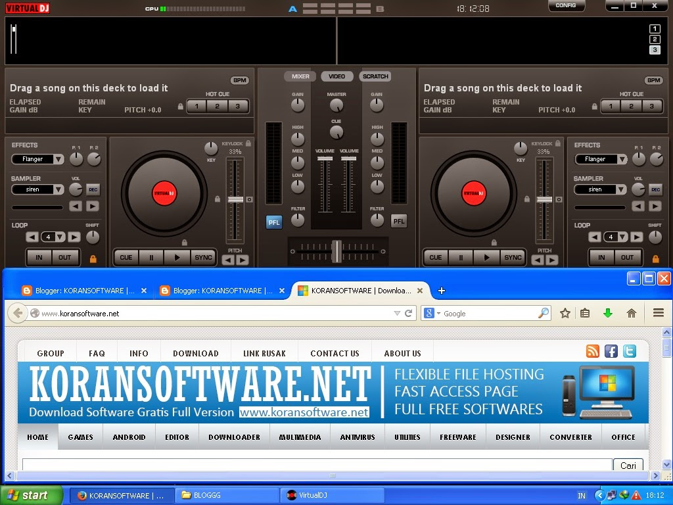Viewport: 673px width, 505px height.
Task: Bookmark this page star icon
Action: click(565, 314)
